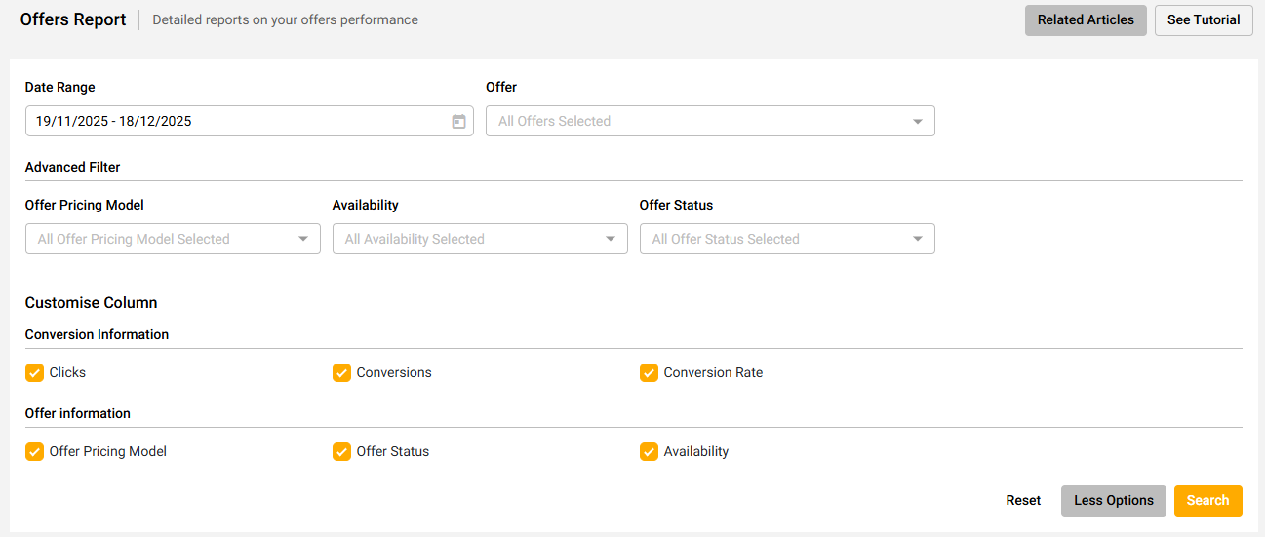Untick Offer Pricing Model under Offer information

coord(35,451)
